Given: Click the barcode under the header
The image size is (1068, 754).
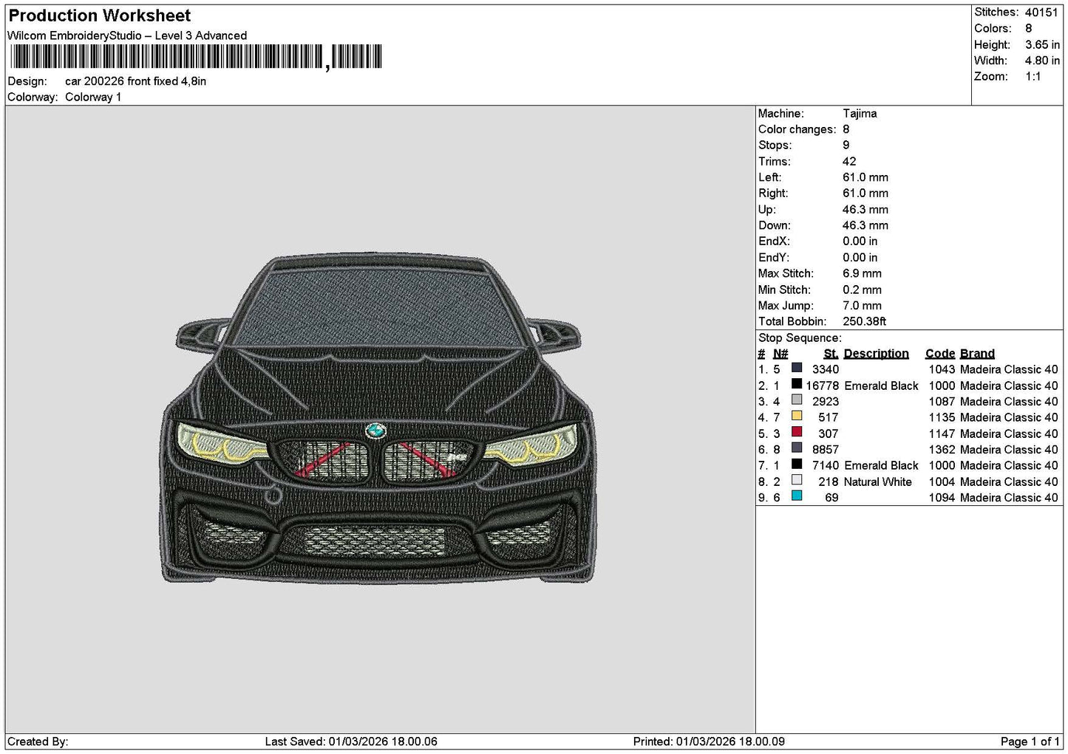Looking at the screenshot, I should point(195,58).
